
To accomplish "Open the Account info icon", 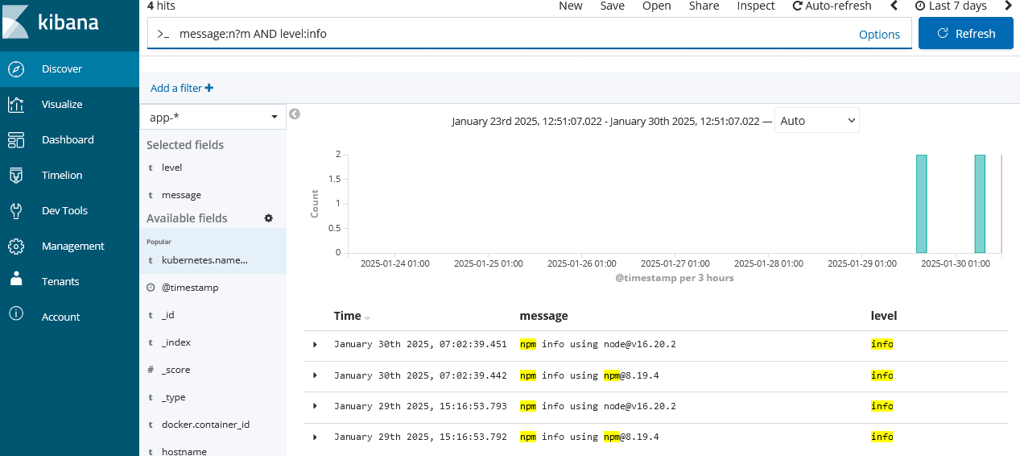I will [x=16, y=314].
